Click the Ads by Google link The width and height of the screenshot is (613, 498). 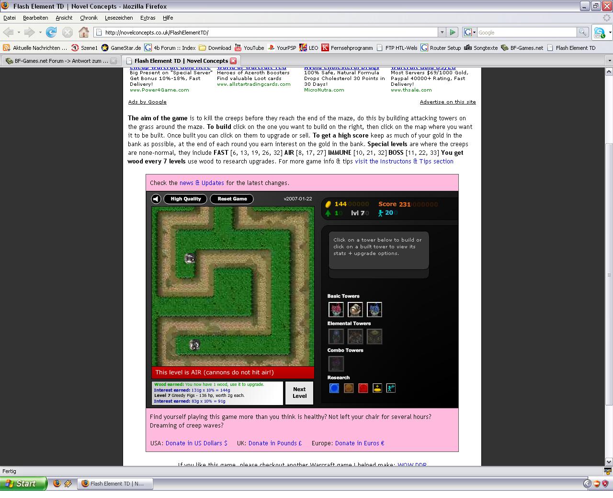tap(147, 102)
